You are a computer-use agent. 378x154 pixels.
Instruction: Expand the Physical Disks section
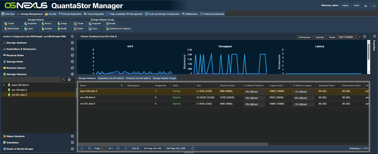click(72, 55)
